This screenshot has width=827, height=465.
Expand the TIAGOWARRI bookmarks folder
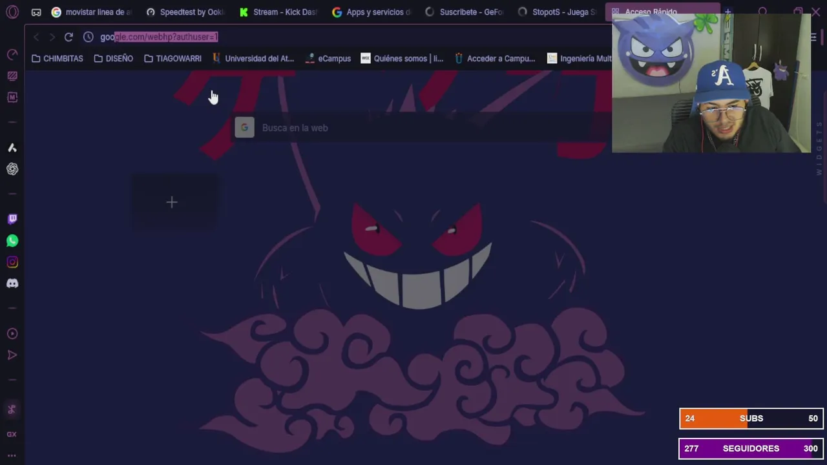173,59
